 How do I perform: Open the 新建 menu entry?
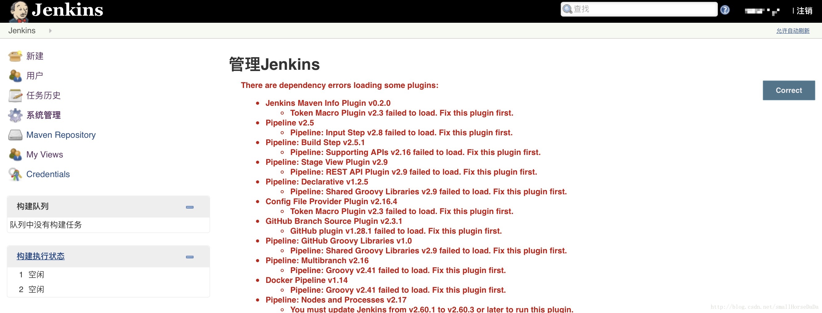tap(35, 56)
